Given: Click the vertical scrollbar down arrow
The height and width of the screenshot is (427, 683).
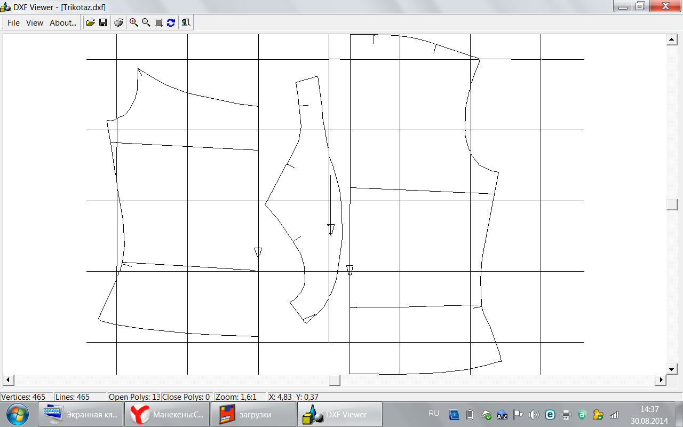Looking at the screenshot, I should tap(672, 369).
